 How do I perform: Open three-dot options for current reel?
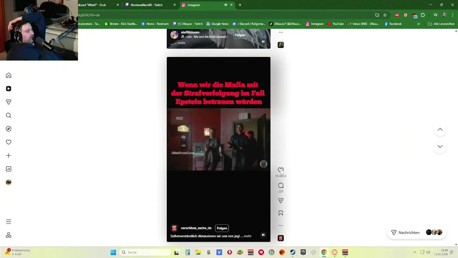281,225
